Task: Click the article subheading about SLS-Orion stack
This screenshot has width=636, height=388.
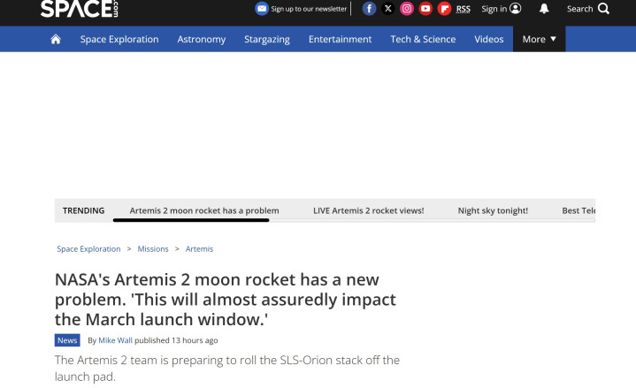Action: tap(227, 369)
